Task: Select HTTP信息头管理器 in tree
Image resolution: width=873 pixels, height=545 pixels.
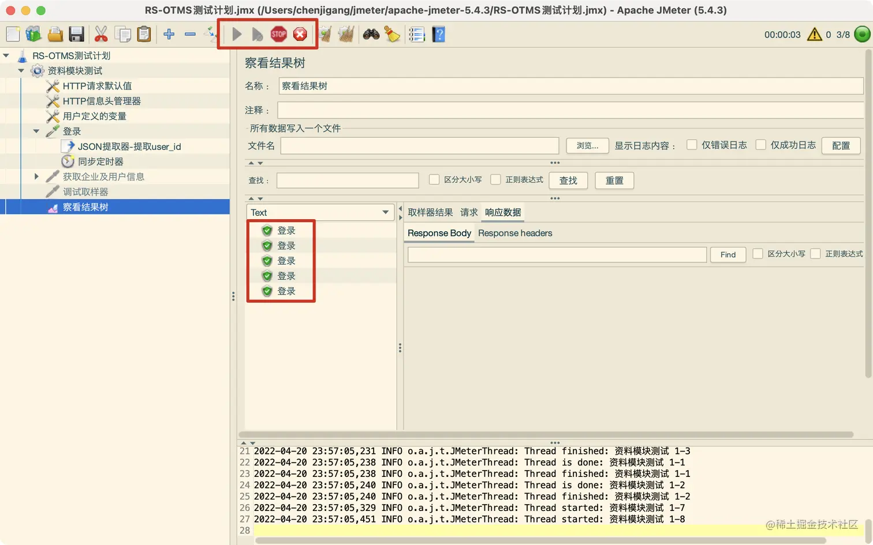Action: pyautogui.click(x=102, y=101)
